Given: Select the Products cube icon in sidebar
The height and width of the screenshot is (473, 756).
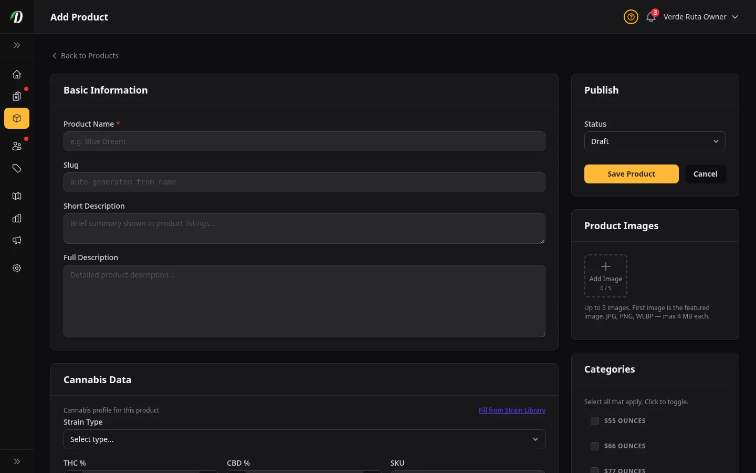Looking at the screenshot, I should pyautogui.click(x=17, y=118).
